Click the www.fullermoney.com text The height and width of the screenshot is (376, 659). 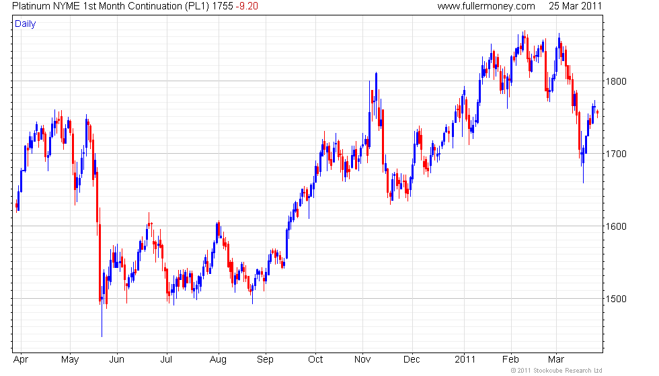[486, 6]
